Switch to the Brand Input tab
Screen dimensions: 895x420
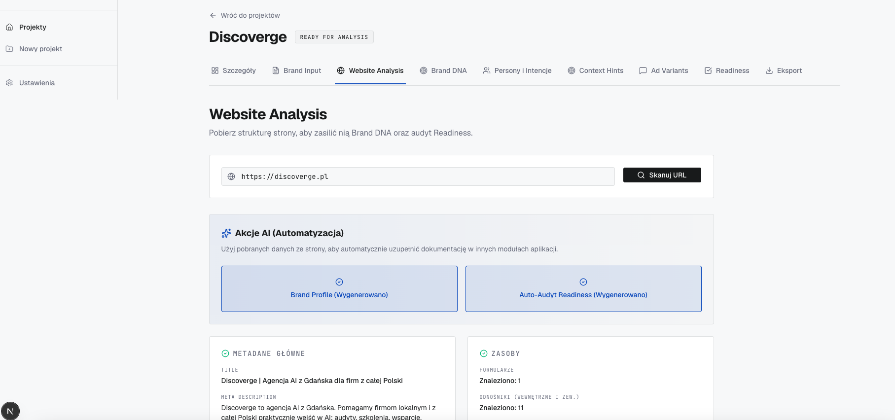pyautogui.click(x=296, y=70)
